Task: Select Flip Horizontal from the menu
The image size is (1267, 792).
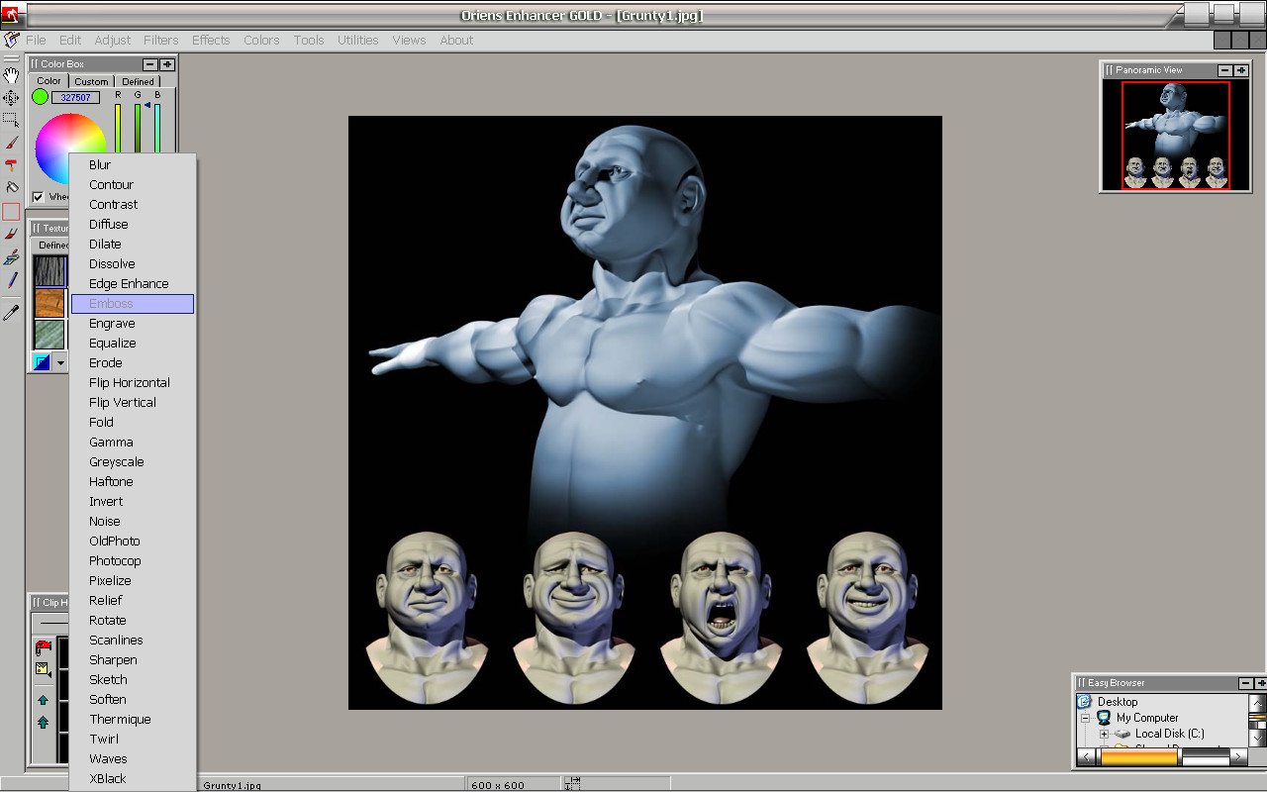Action: coord(133,383)
